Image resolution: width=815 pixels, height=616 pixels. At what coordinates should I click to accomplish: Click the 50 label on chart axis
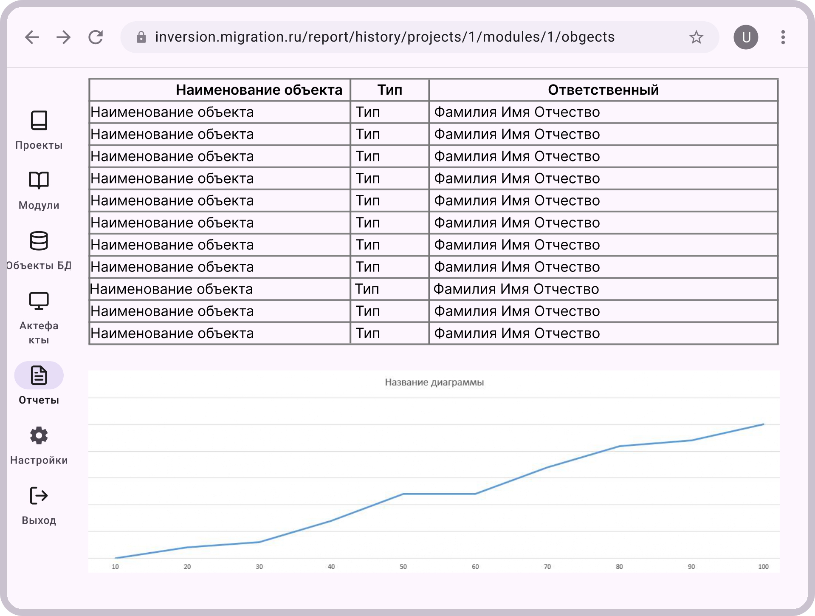pyautogui.click(x=403, y=567)
